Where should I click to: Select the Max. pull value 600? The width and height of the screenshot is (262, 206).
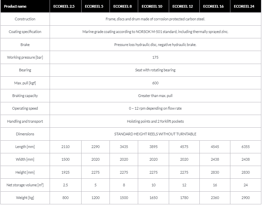click(x=155, y=83)
